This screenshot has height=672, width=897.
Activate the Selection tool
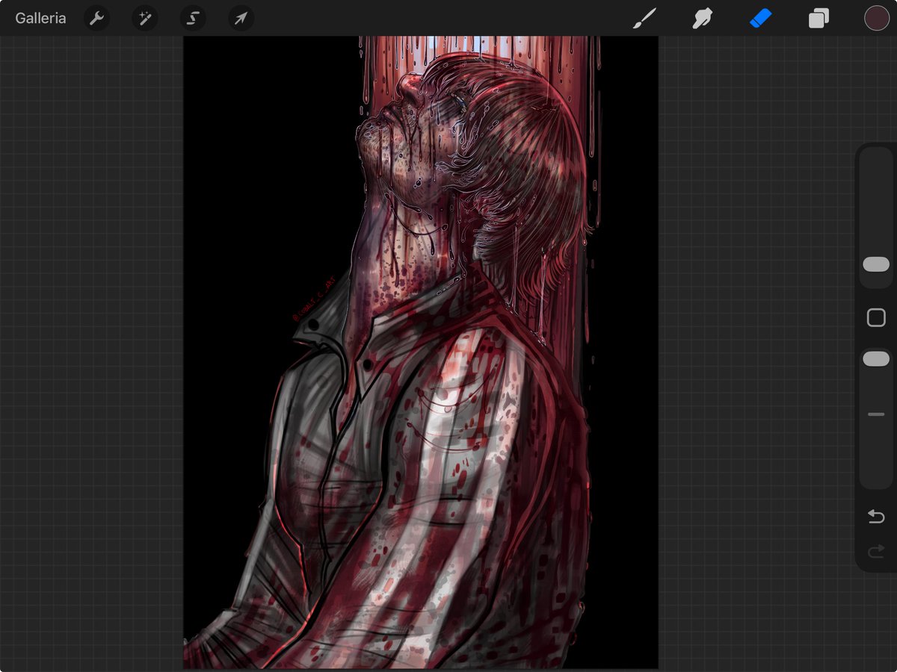(193, 18)
